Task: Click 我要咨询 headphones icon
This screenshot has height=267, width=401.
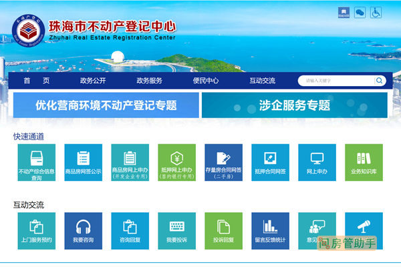Action: pos(83,230)
